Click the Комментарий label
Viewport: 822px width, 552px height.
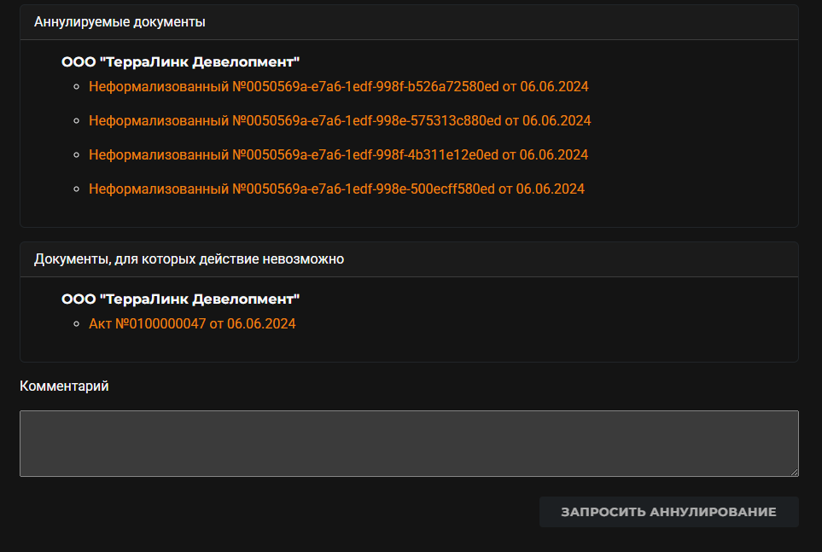pyautogui.click(x=64, y=386)
